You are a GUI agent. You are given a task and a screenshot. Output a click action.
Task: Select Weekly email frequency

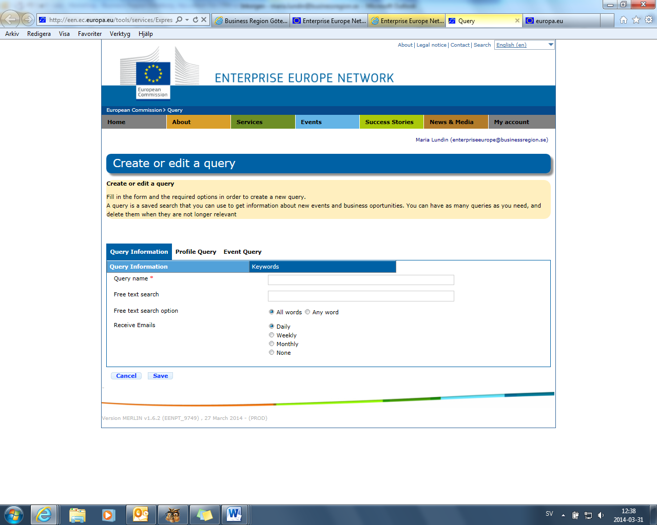272,335
